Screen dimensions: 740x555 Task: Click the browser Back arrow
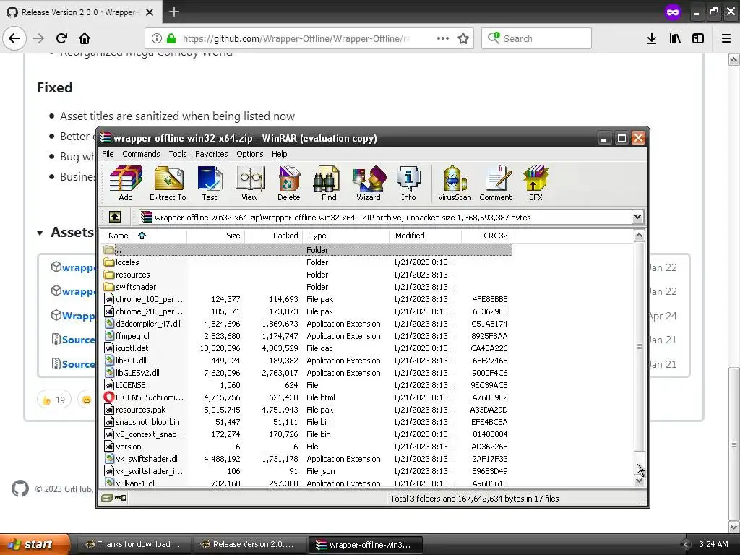coord(14,38)
